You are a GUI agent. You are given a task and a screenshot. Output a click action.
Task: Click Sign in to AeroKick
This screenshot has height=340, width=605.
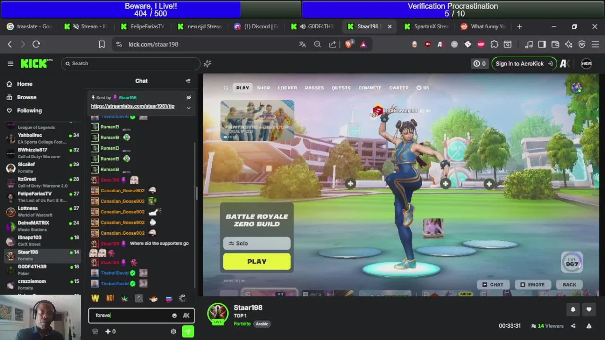point(524,64)
